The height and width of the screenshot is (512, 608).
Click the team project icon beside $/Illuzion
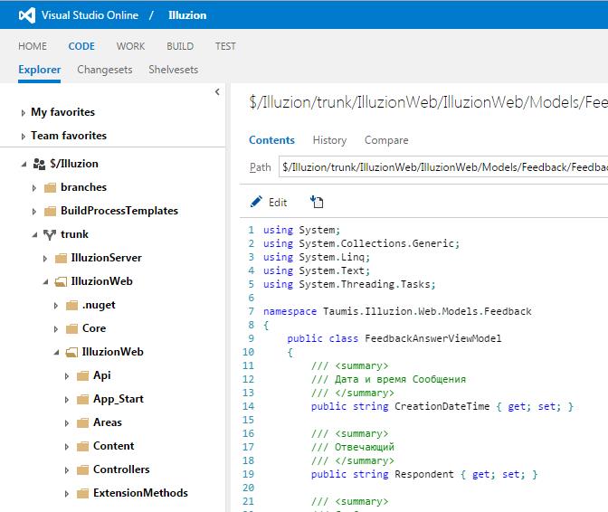point(39,164)
